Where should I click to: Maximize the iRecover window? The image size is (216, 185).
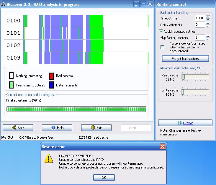[x=143, y=4]
